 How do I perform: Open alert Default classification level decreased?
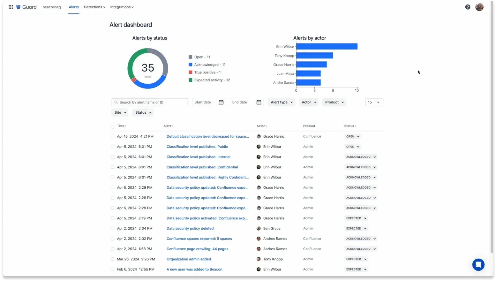(208, 136)
